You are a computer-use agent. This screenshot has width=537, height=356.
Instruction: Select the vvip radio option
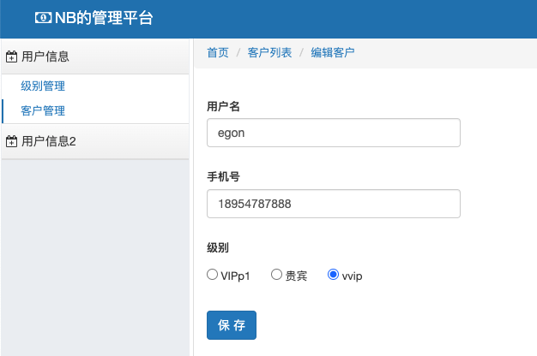pos(334,275)
